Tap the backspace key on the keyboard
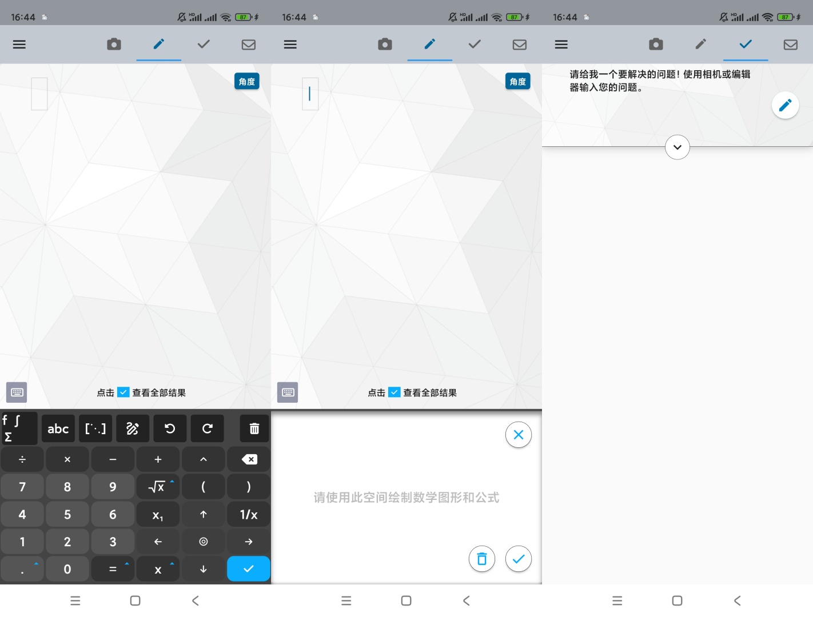Screen dimensions: 813x617 pos(249,459)
